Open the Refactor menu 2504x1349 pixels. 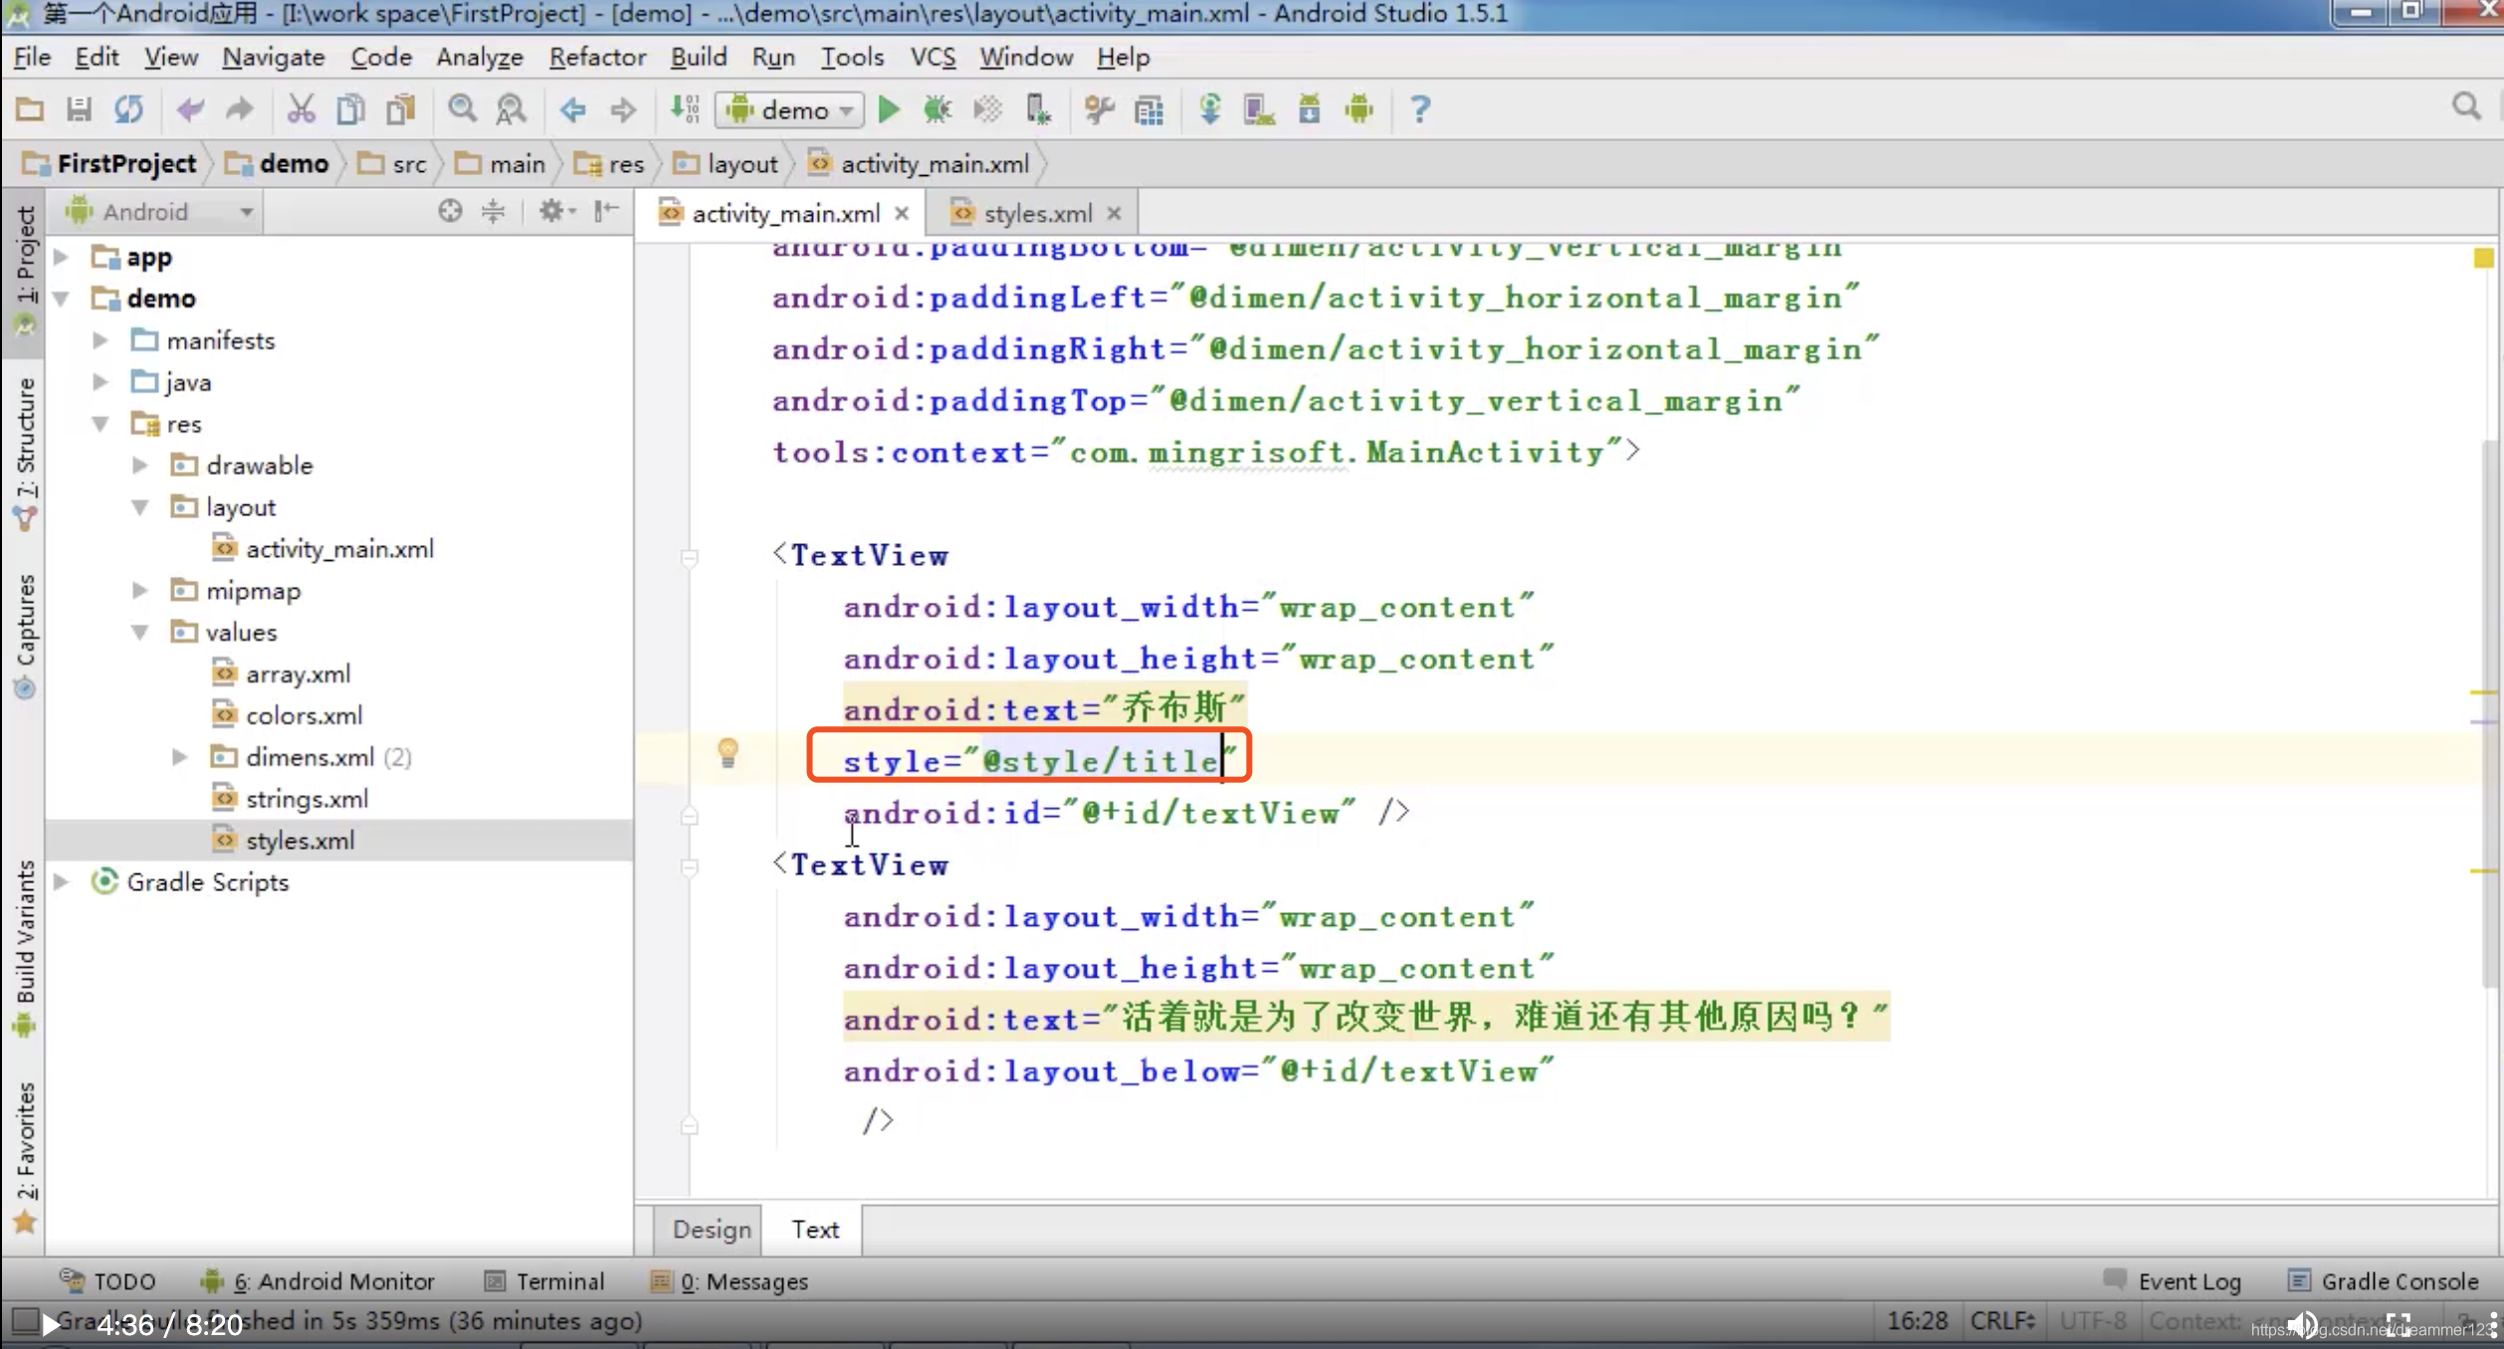(x=597, y=58)
